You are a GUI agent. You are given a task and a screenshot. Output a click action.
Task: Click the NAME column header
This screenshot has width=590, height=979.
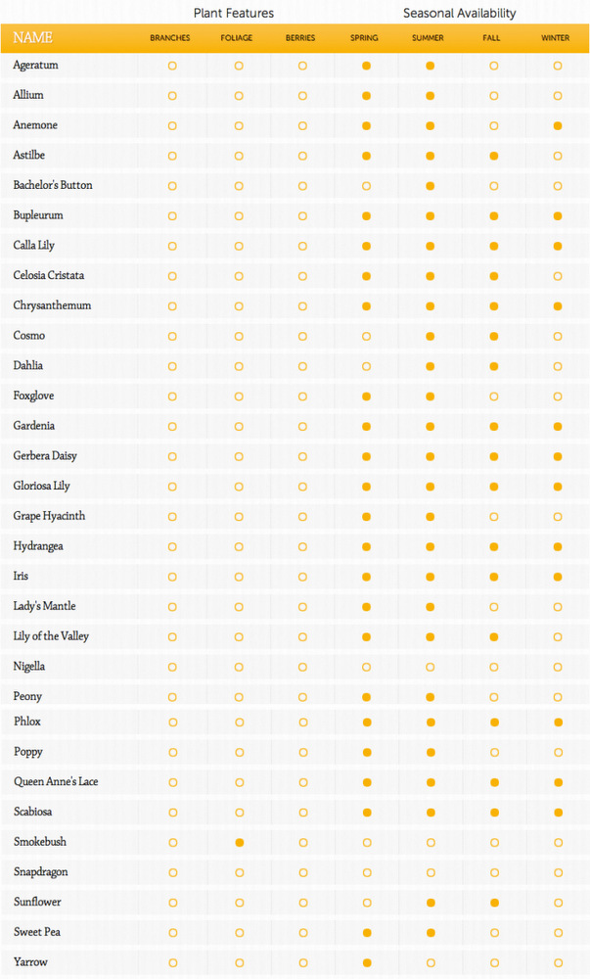(32, 37)
